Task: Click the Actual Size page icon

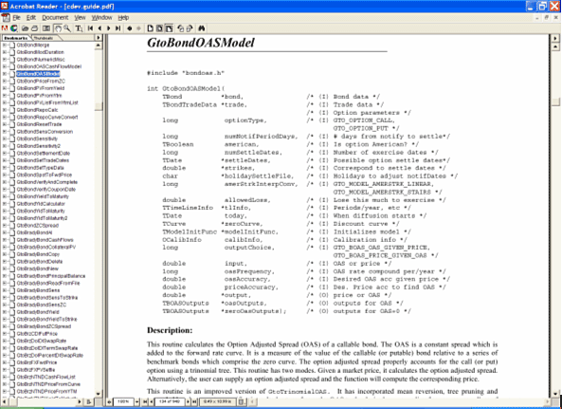Action: coord(151,28)
